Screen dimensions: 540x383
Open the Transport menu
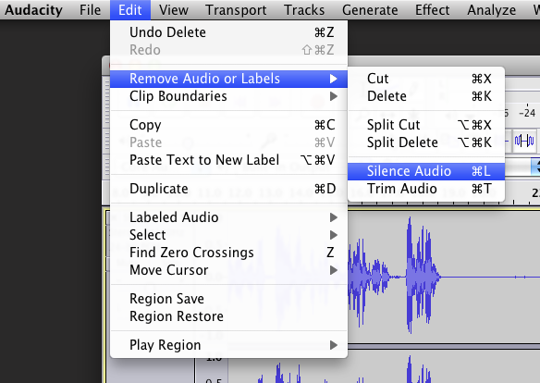pos(236,9)
